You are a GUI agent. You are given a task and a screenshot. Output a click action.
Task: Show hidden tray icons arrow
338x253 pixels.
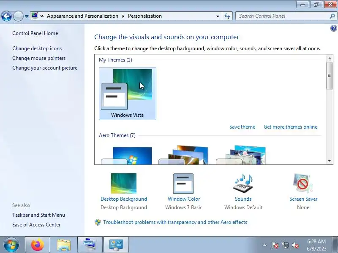point(264,245)
